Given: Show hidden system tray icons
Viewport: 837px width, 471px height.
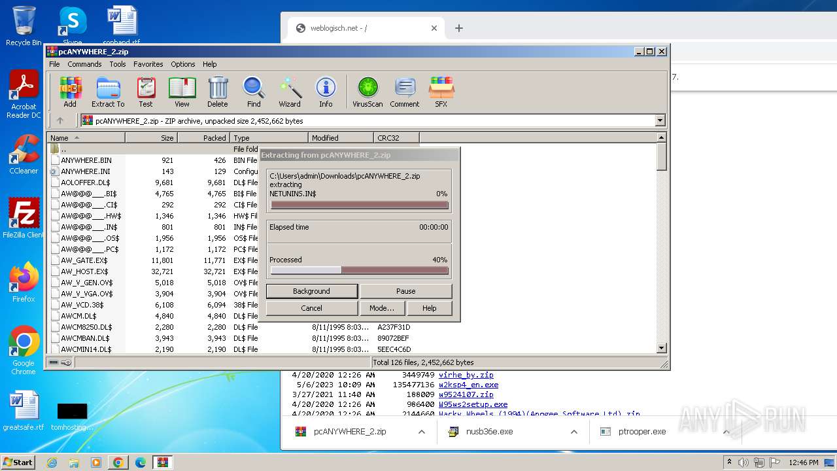Looking at the screenshot, I should pos(729,462).
